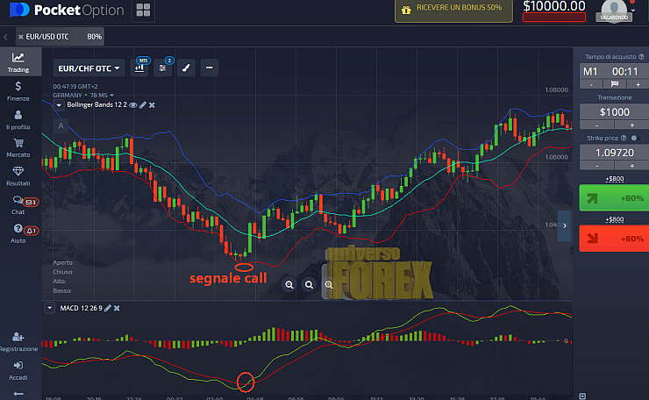Open the EUR/CHF OTC asset dropdown
Viewport: 649px width, 400px height.
89,68
